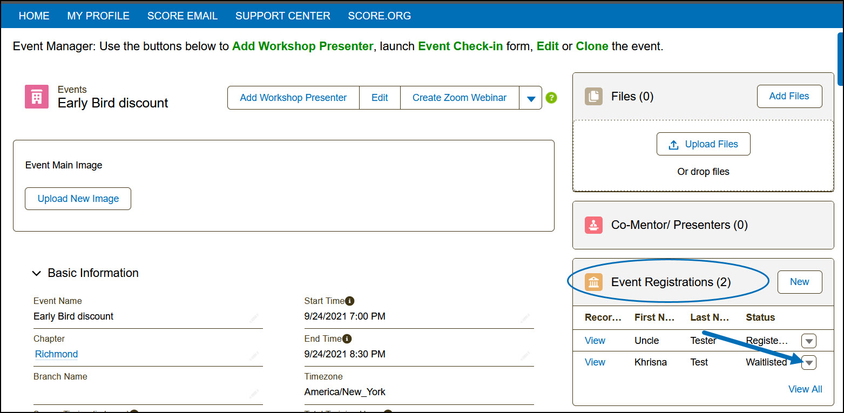
Task: Click the Add Workshop Presenter button
Action: pos(293,98)
